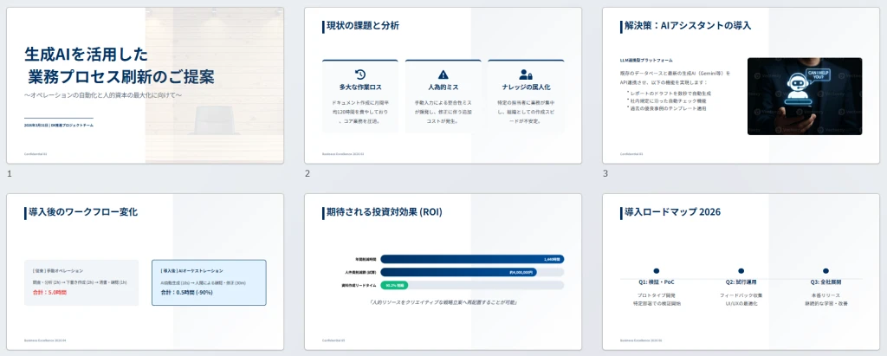This screenshot has height=356, width=887.
Task: Click the footer Confidential 05
Action: coord(334,340)
